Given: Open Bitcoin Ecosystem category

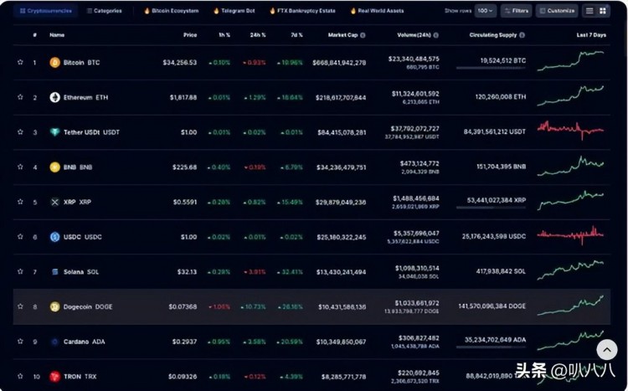Looking at the screenshot, I should tap(172, 11).
